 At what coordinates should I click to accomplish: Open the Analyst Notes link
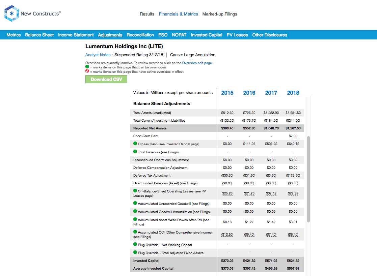tap(98, 55)
